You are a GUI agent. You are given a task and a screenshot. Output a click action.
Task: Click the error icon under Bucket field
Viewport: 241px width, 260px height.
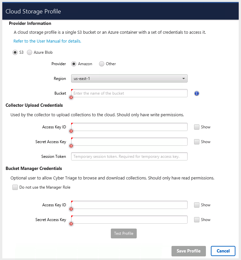click(x=71, y=98)
